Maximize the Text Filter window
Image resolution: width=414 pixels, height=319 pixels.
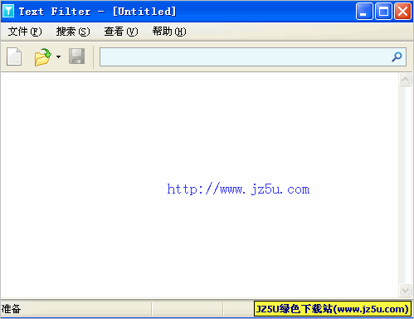(383, 12)
